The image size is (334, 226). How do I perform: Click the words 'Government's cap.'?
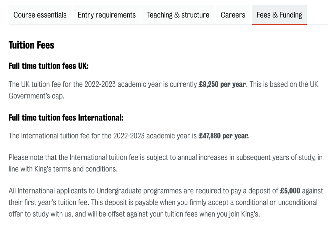point(36,96)
